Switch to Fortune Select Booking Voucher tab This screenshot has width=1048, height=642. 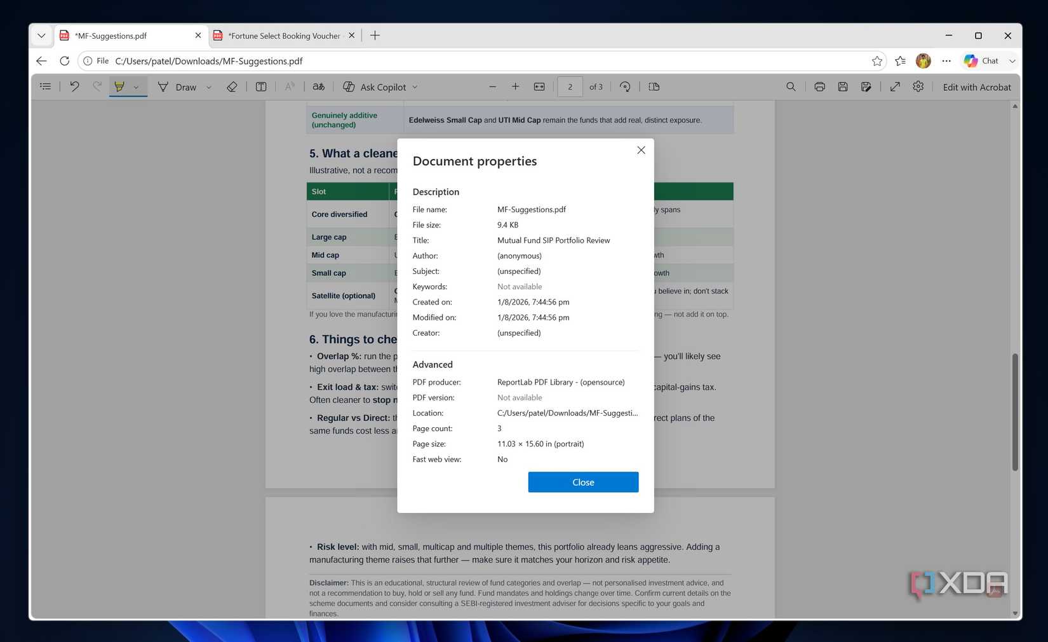[x=285, y=36]
